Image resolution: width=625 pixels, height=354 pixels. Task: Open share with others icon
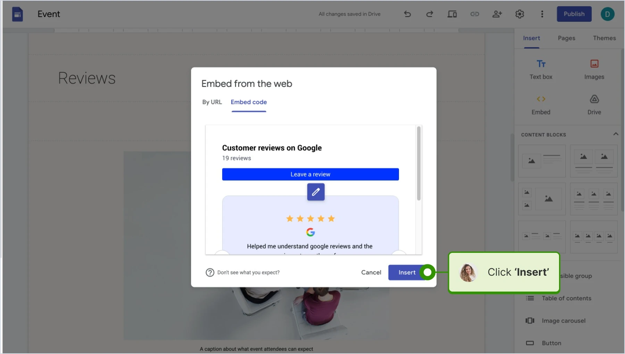[x=497, y=14]
